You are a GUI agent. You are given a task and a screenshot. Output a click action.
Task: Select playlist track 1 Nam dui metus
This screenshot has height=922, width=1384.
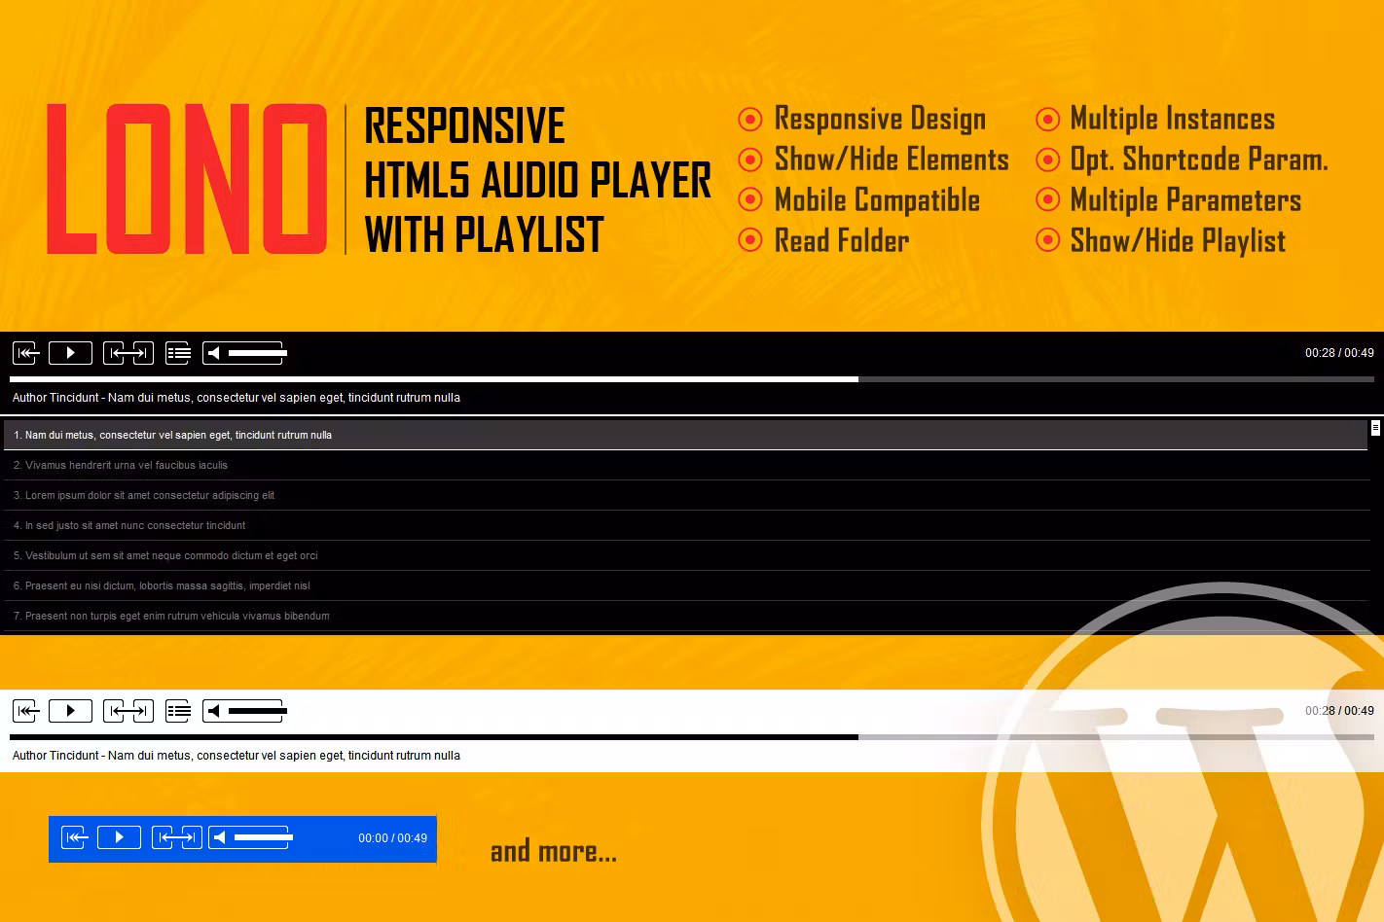click(686, 435)
